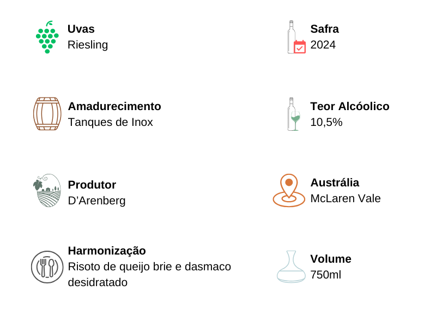Click the McLaren Vale region text
This screenshot has height=327, width=436.
pos(346,198)
